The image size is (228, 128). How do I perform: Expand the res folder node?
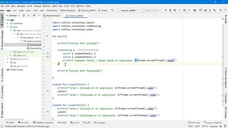tap(7, 63)
